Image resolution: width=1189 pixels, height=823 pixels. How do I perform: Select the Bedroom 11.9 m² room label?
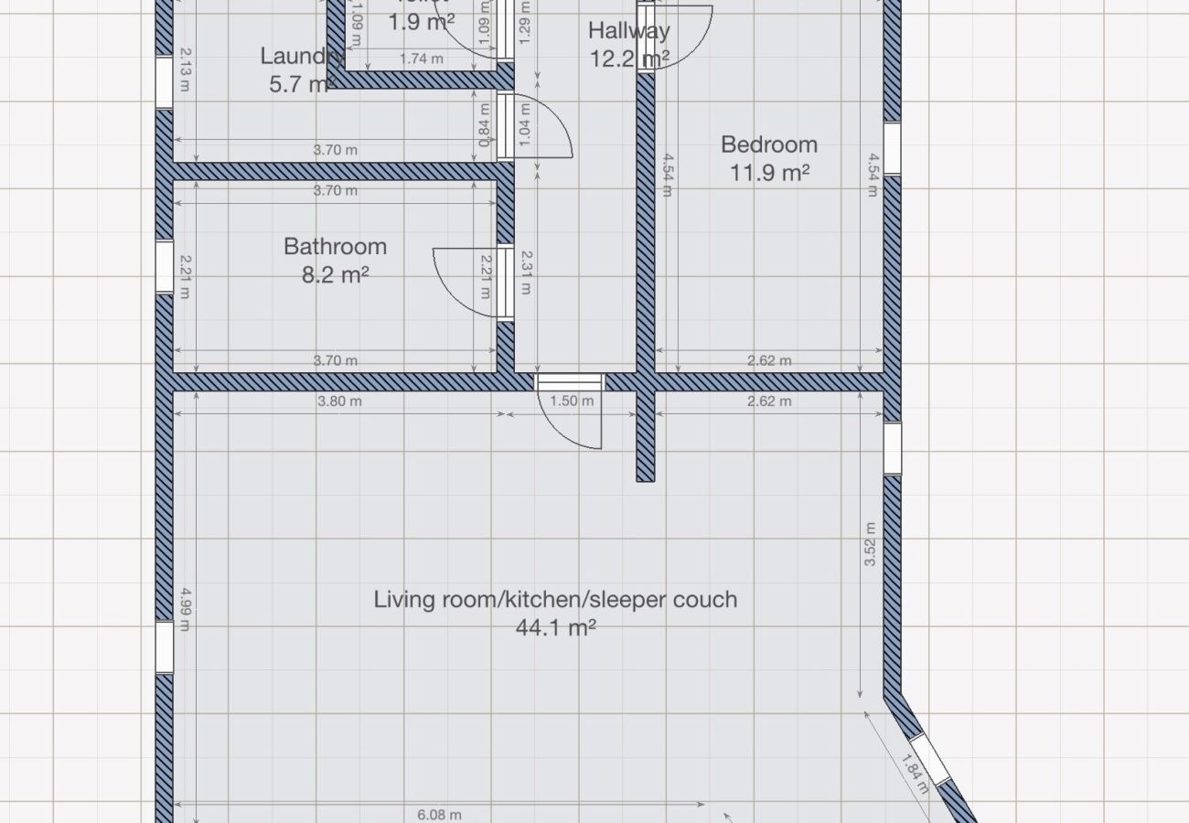[x=769, y=157]
